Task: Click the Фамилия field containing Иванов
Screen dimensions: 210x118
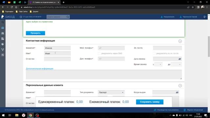Action: [x=57, y=48]
